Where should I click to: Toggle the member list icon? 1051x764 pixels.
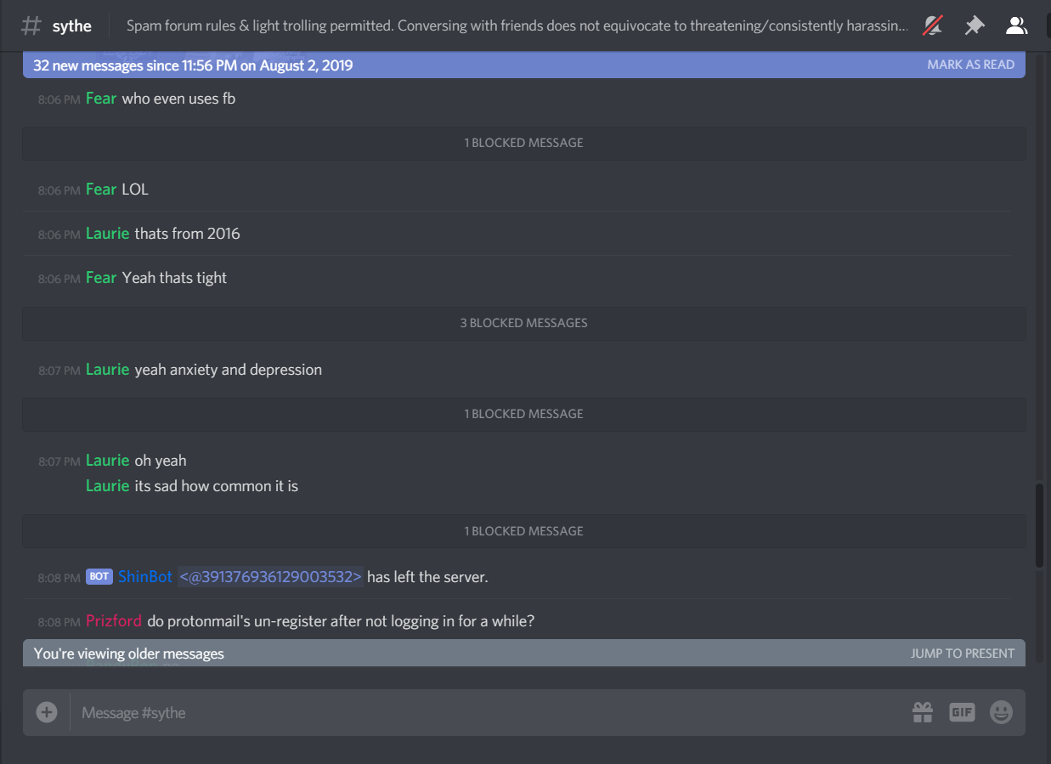pos(1016,25)
